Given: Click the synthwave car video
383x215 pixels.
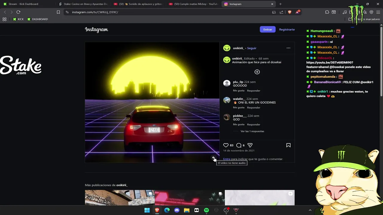Looking at the screenshot, I should (x=152, y=102).
